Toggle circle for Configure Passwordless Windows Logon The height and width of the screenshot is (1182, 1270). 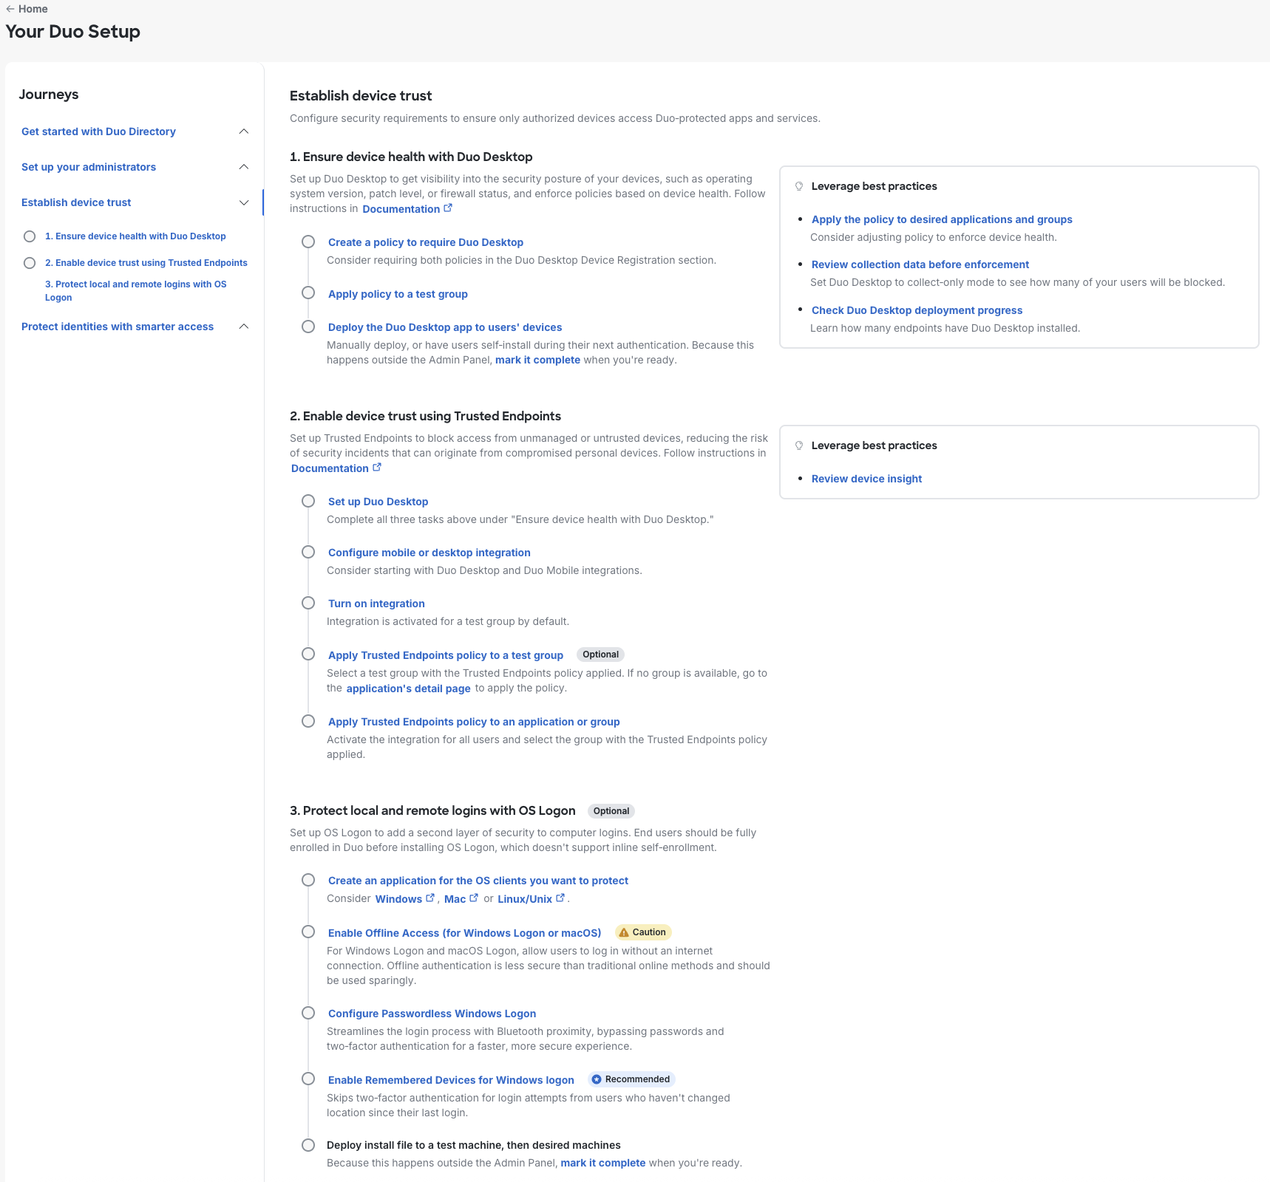pos(308,1013)
